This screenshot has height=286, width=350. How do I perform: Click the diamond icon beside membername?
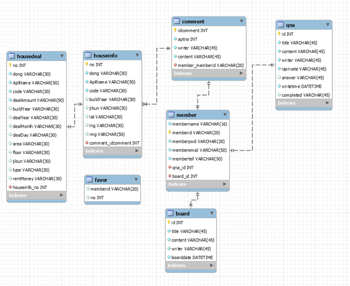(169, 123)
